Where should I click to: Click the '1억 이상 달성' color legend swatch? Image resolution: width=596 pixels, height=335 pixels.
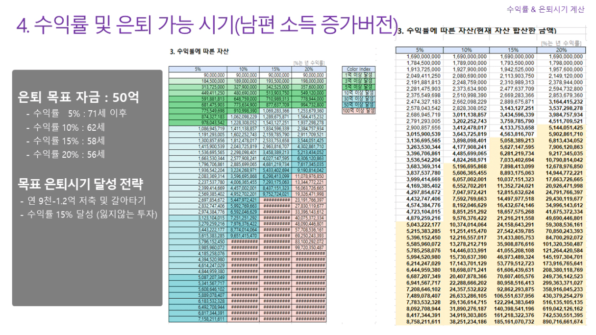point(359,75)
